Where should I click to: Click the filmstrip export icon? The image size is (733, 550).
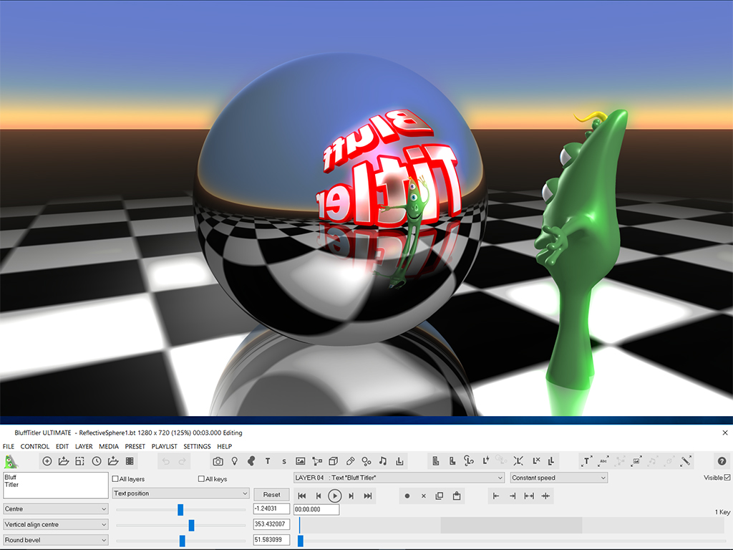click(x=130, y=461)
